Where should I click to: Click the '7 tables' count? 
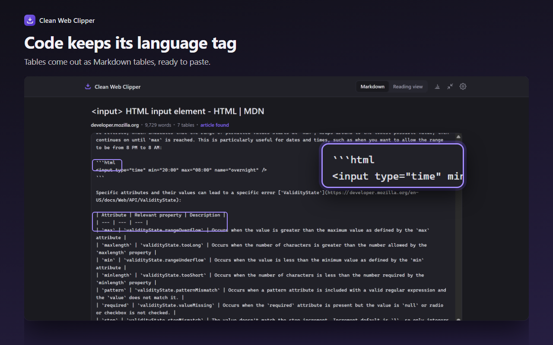(186, 125)
